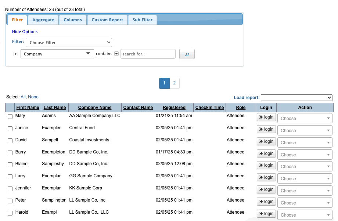Screen dimensions: 338x221
Task: Switch to the Aggregate tab
Action: click(43, 20)
